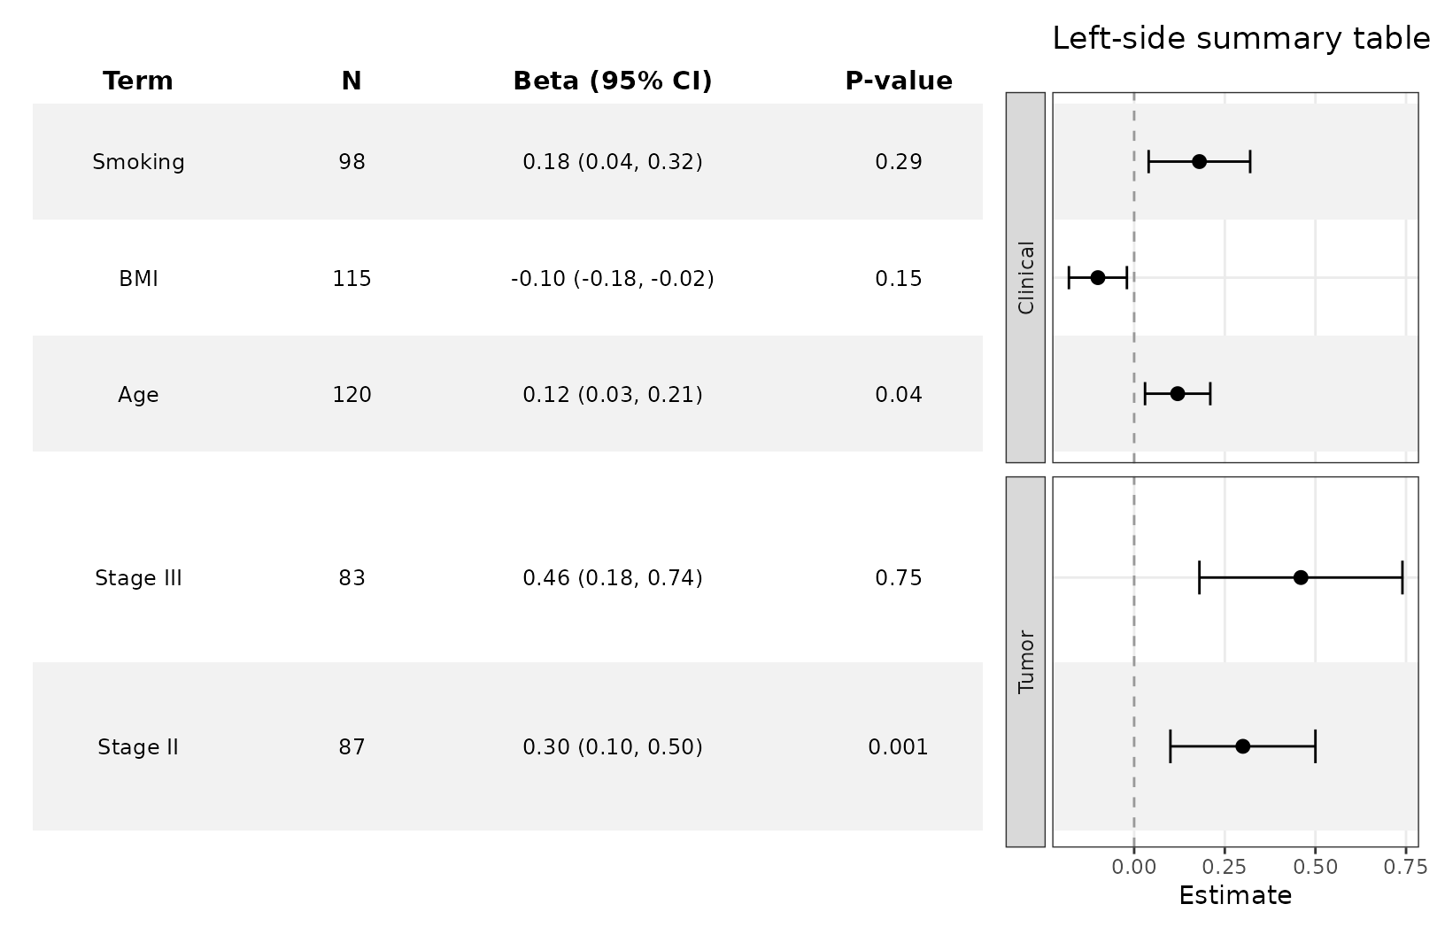The image size is (1445, 935).
Task: Click the Beta (95% CI) column header
Action: 613,81
